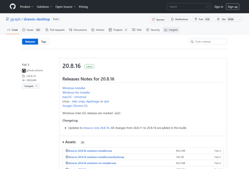The width and height of the screenshot is (249, 169).
Task: Click the Google Chrome OS link
Action: pos(75,106)
